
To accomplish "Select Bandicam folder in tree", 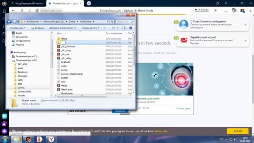I will pyautogui.click(x=23, y=72).
